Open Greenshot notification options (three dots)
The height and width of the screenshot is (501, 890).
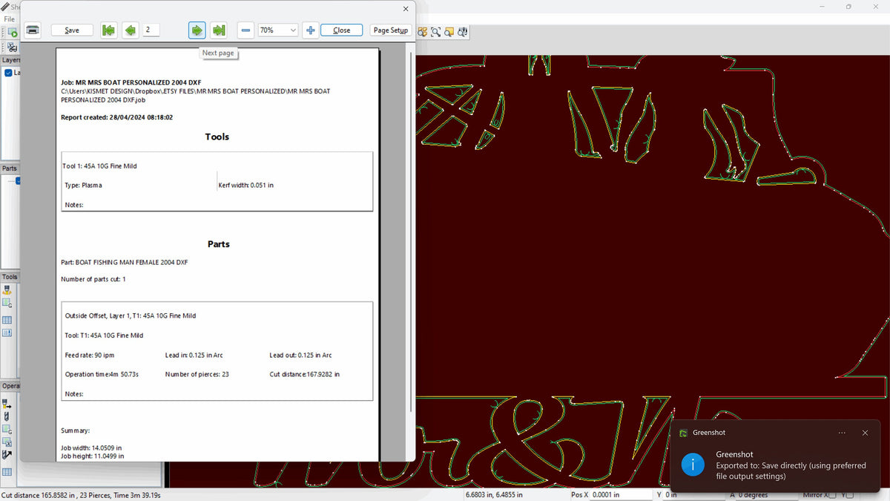pos(842,433)
